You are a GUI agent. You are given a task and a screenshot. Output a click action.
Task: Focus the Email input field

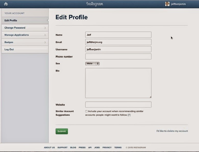(x=118, y=42)
